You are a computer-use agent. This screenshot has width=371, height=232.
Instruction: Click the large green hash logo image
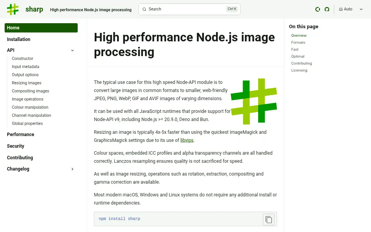[254, 101]
